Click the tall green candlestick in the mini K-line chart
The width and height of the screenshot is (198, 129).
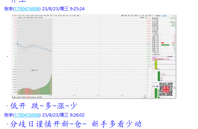click(x=159, y=76)
